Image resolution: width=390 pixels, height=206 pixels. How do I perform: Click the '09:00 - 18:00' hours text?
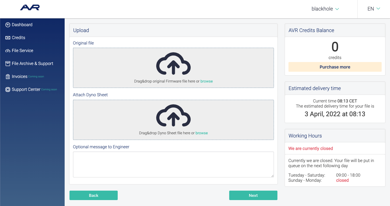click(x=348, y=175)
